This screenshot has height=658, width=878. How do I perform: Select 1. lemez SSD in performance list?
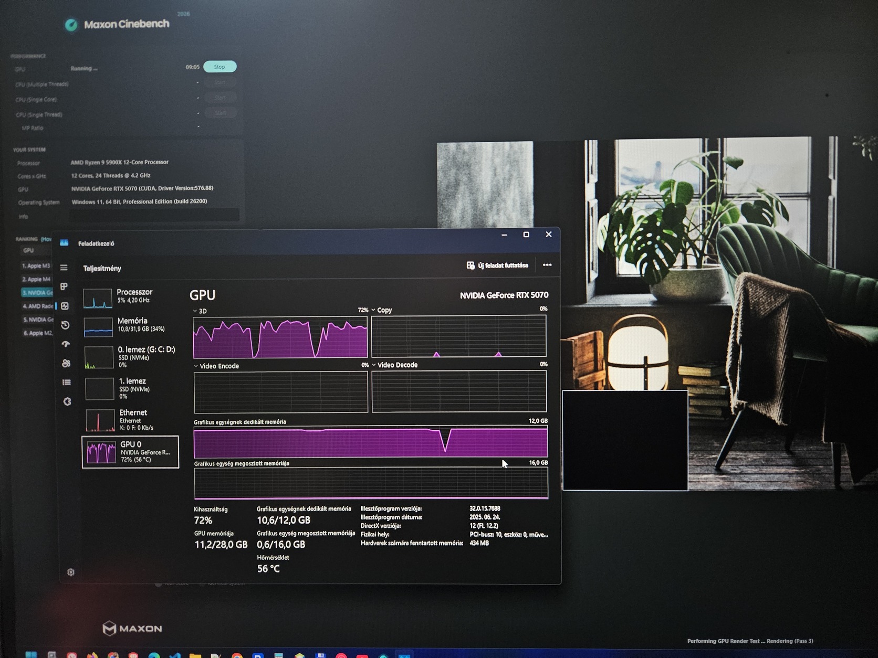[x=130, y=388]
